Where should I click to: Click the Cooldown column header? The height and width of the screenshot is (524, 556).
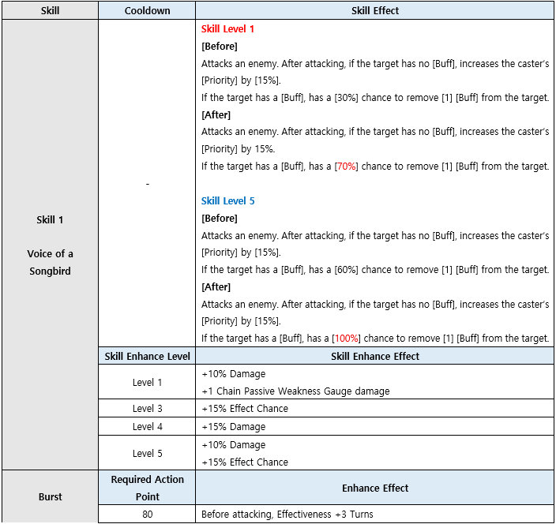tap(147, 11)
